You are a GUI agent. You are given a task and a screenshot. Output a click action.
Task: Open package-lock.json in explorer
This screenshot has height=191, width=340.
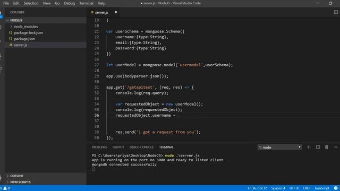click(28, 33)
